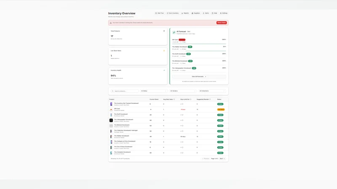This screenshot has width=337, height=189.
Task: Click The Draft Snowboard in AI Forecast
Action: pyautogui.click(x=179, y=54)
